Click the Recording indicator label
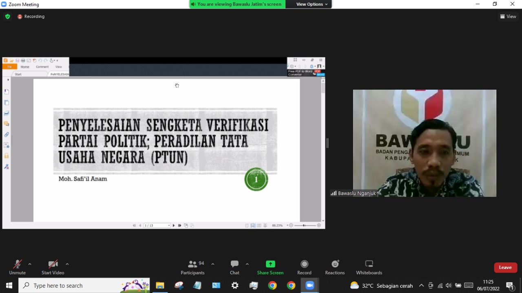 coord(34,17)
